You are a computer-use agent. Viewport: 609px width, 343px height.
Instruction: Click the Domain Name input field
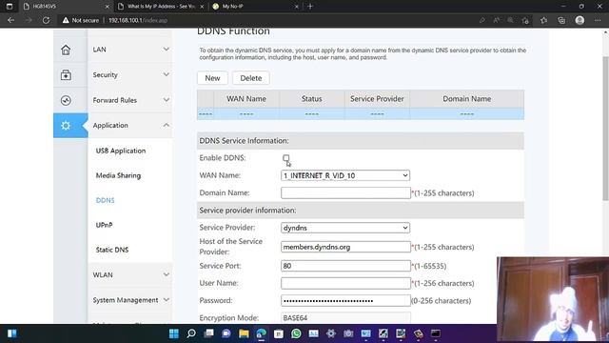[345, 192]
